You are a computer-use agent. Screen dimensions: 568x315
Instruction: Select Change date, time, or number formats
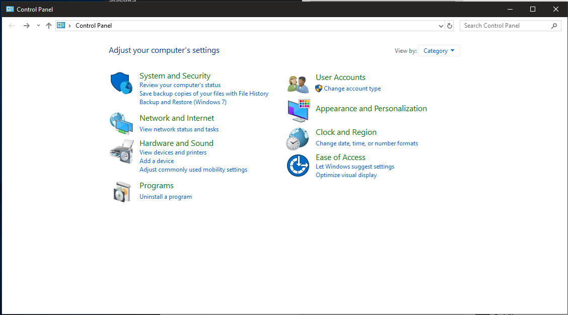tap(367, 143)
